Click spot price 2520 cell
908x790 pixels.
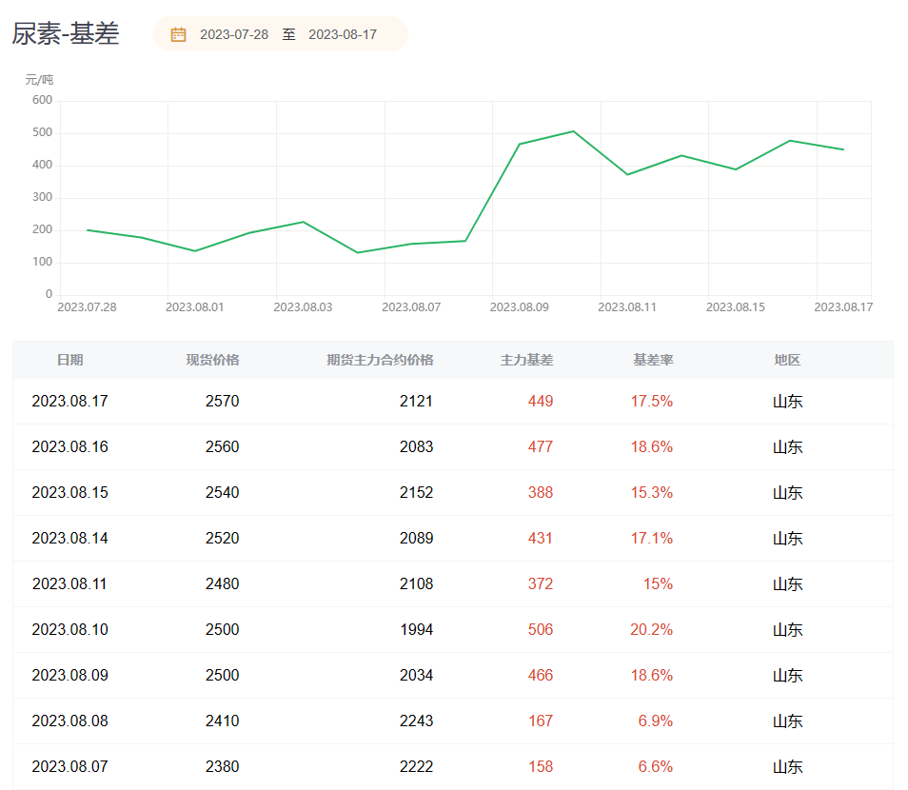pyautogui.click(x=223, y=538)
